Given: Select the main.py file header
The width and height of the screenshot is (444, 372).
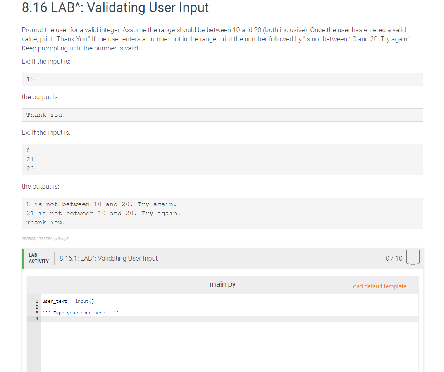Looking at the screenshot, I should coord(222,284).
